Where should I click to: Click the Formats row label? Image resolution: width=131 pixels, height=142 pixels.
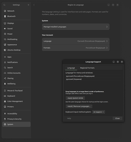click(47, 48)
